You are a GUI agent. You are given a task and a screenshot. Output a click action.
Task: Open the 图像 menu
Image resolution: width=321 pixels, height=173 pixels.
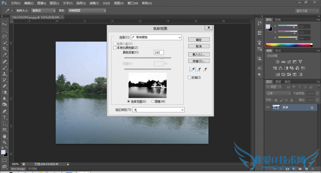[x=41, y=3]
